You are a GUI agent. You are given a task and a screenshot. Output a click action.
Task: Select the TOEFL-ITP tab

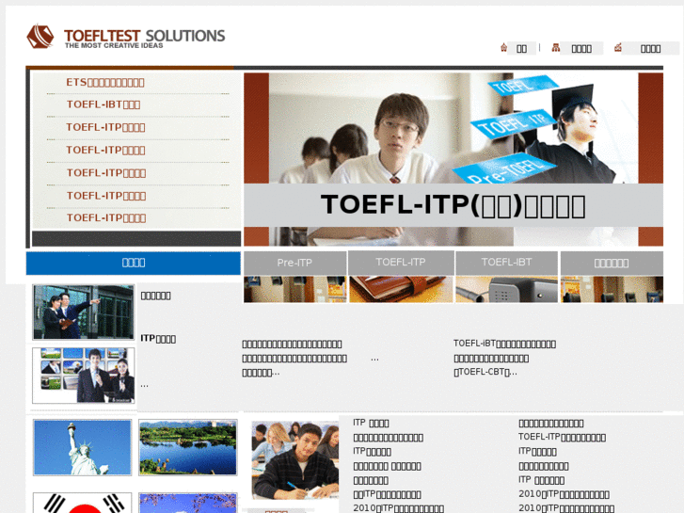401,263
